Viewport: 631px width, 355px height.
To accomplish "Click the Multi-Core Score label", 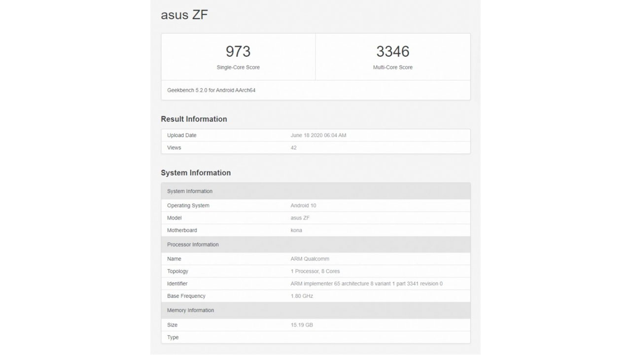I will pos(393,67).
